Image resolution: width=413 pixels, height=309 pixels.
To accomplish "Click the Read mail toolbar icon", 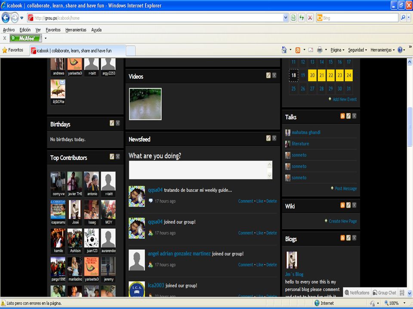I will (311, 50).
